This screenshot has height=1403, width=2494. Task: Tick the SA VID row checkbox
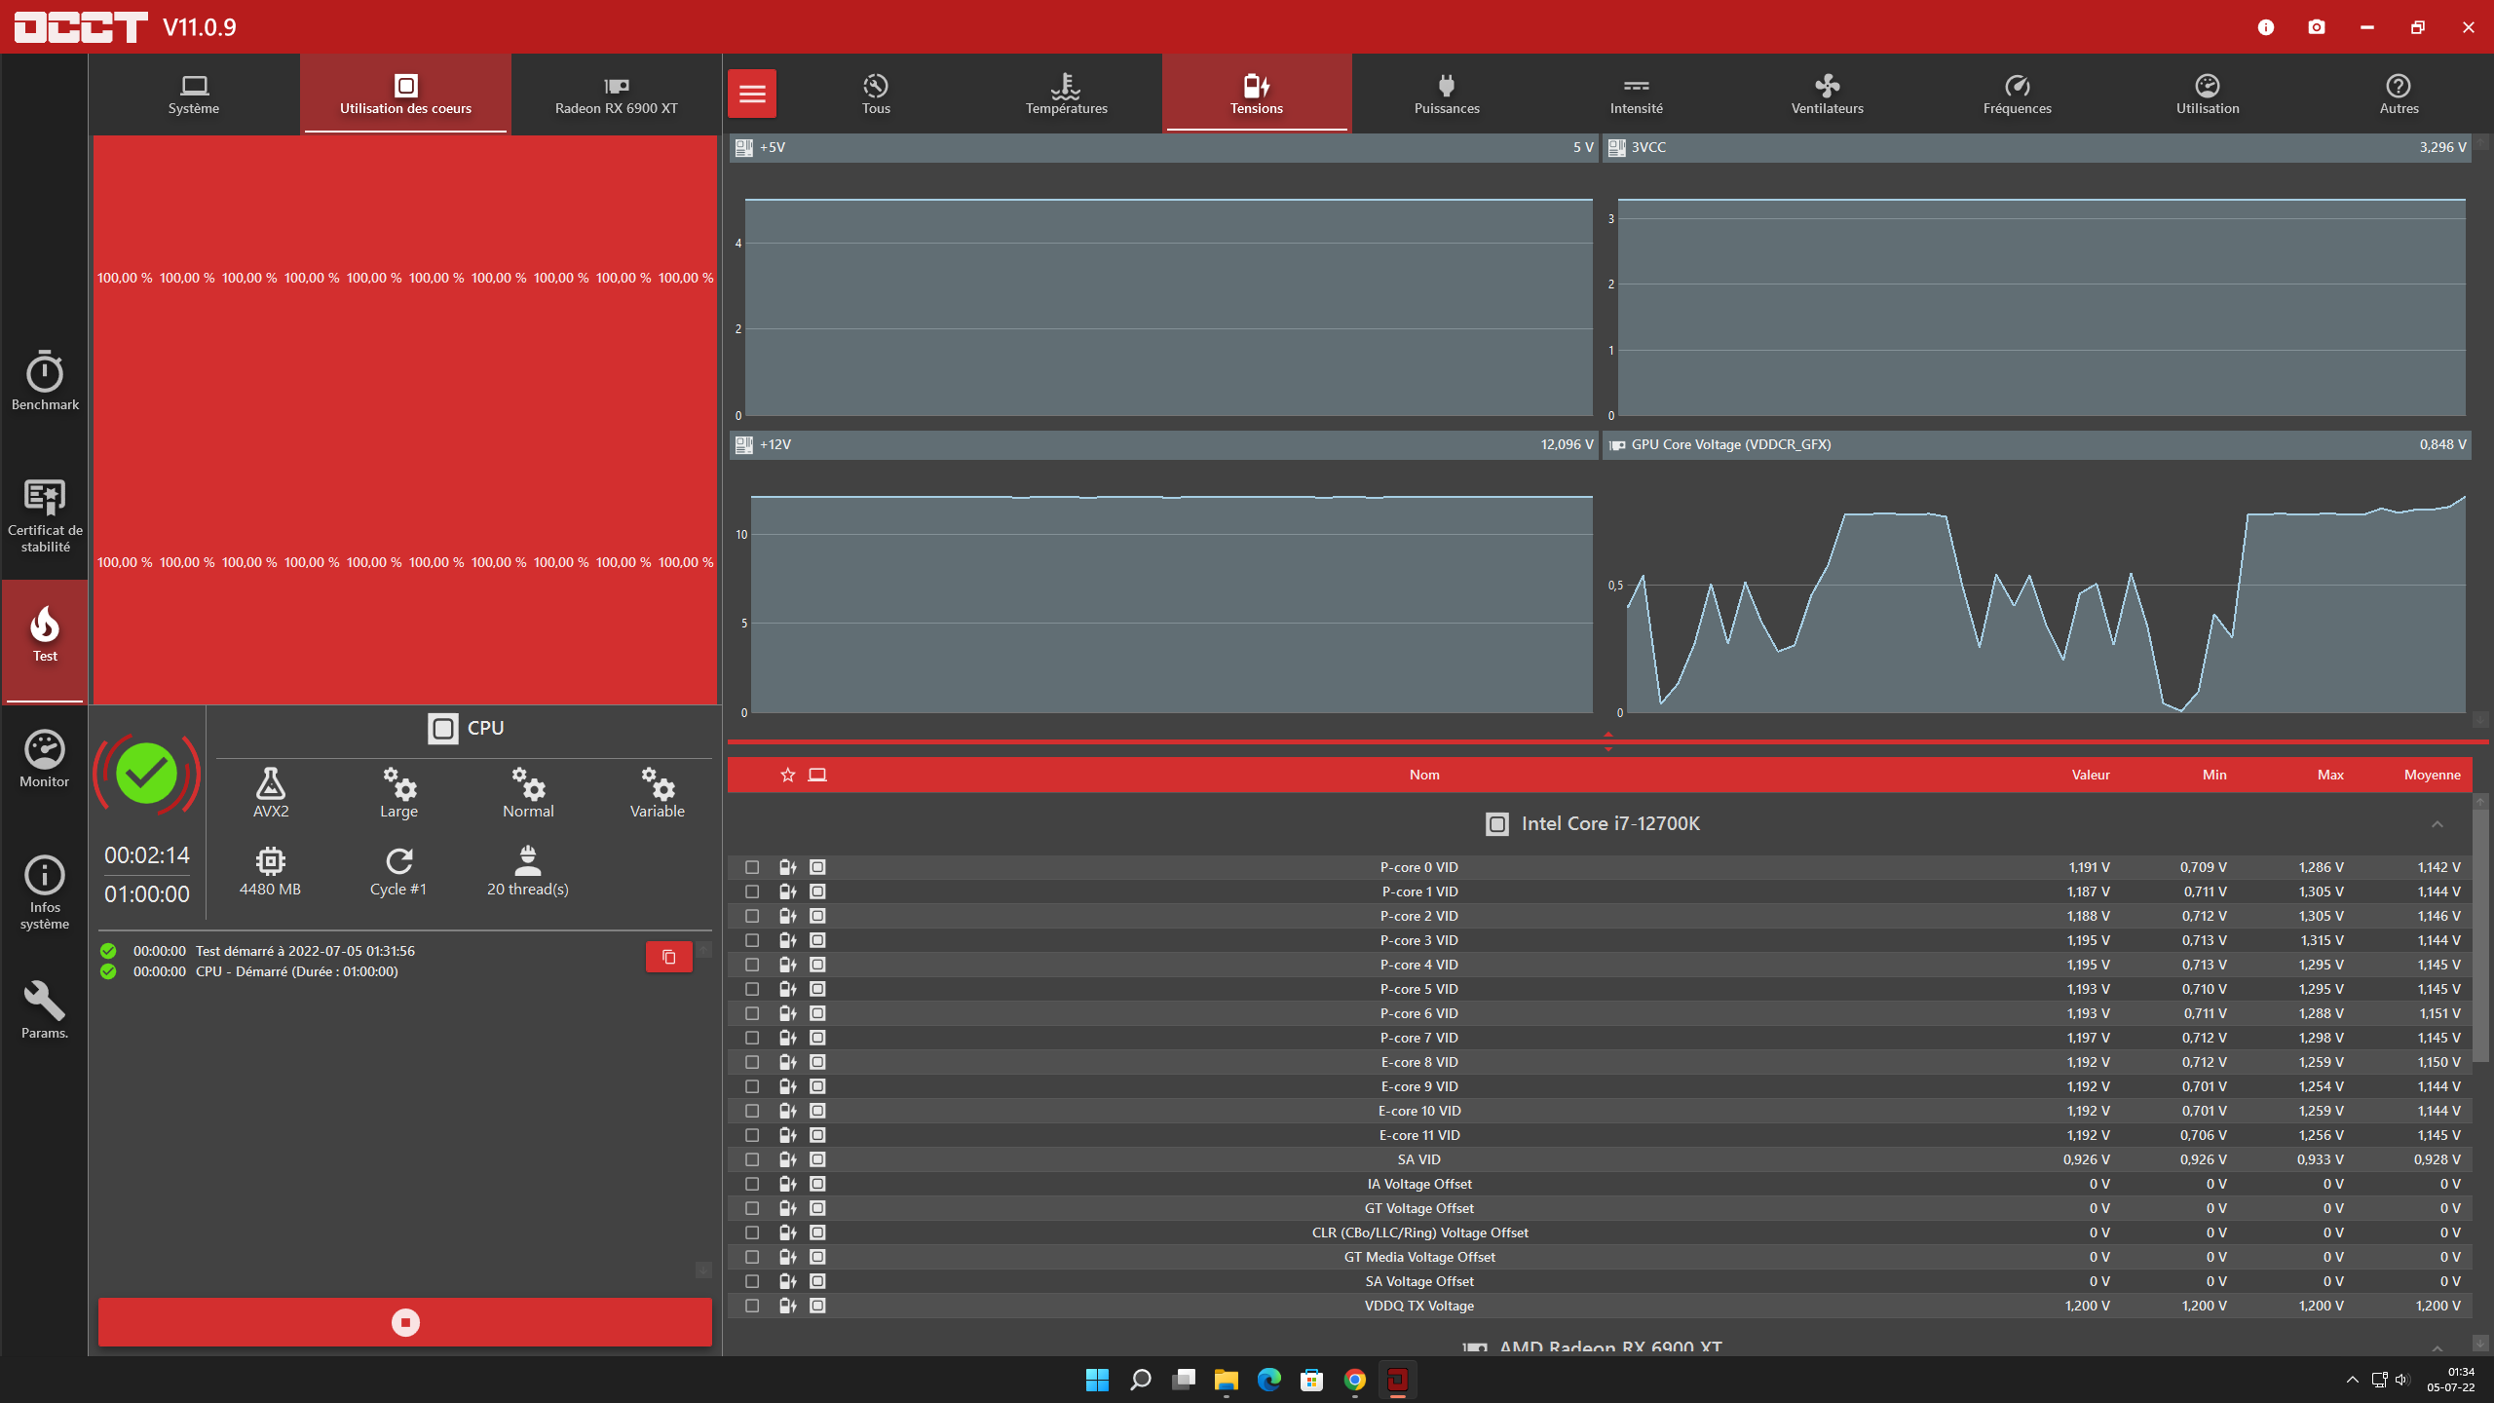(752, 1159)
